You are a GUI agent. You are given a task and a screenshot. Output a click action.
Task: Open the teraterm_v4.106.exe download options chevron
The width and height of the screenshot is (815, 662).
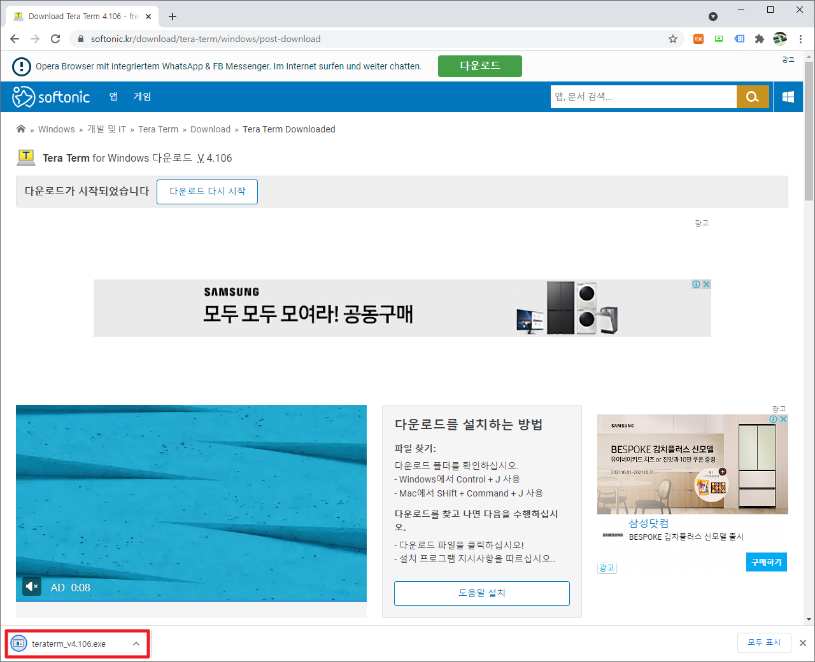tap(136, 644)
